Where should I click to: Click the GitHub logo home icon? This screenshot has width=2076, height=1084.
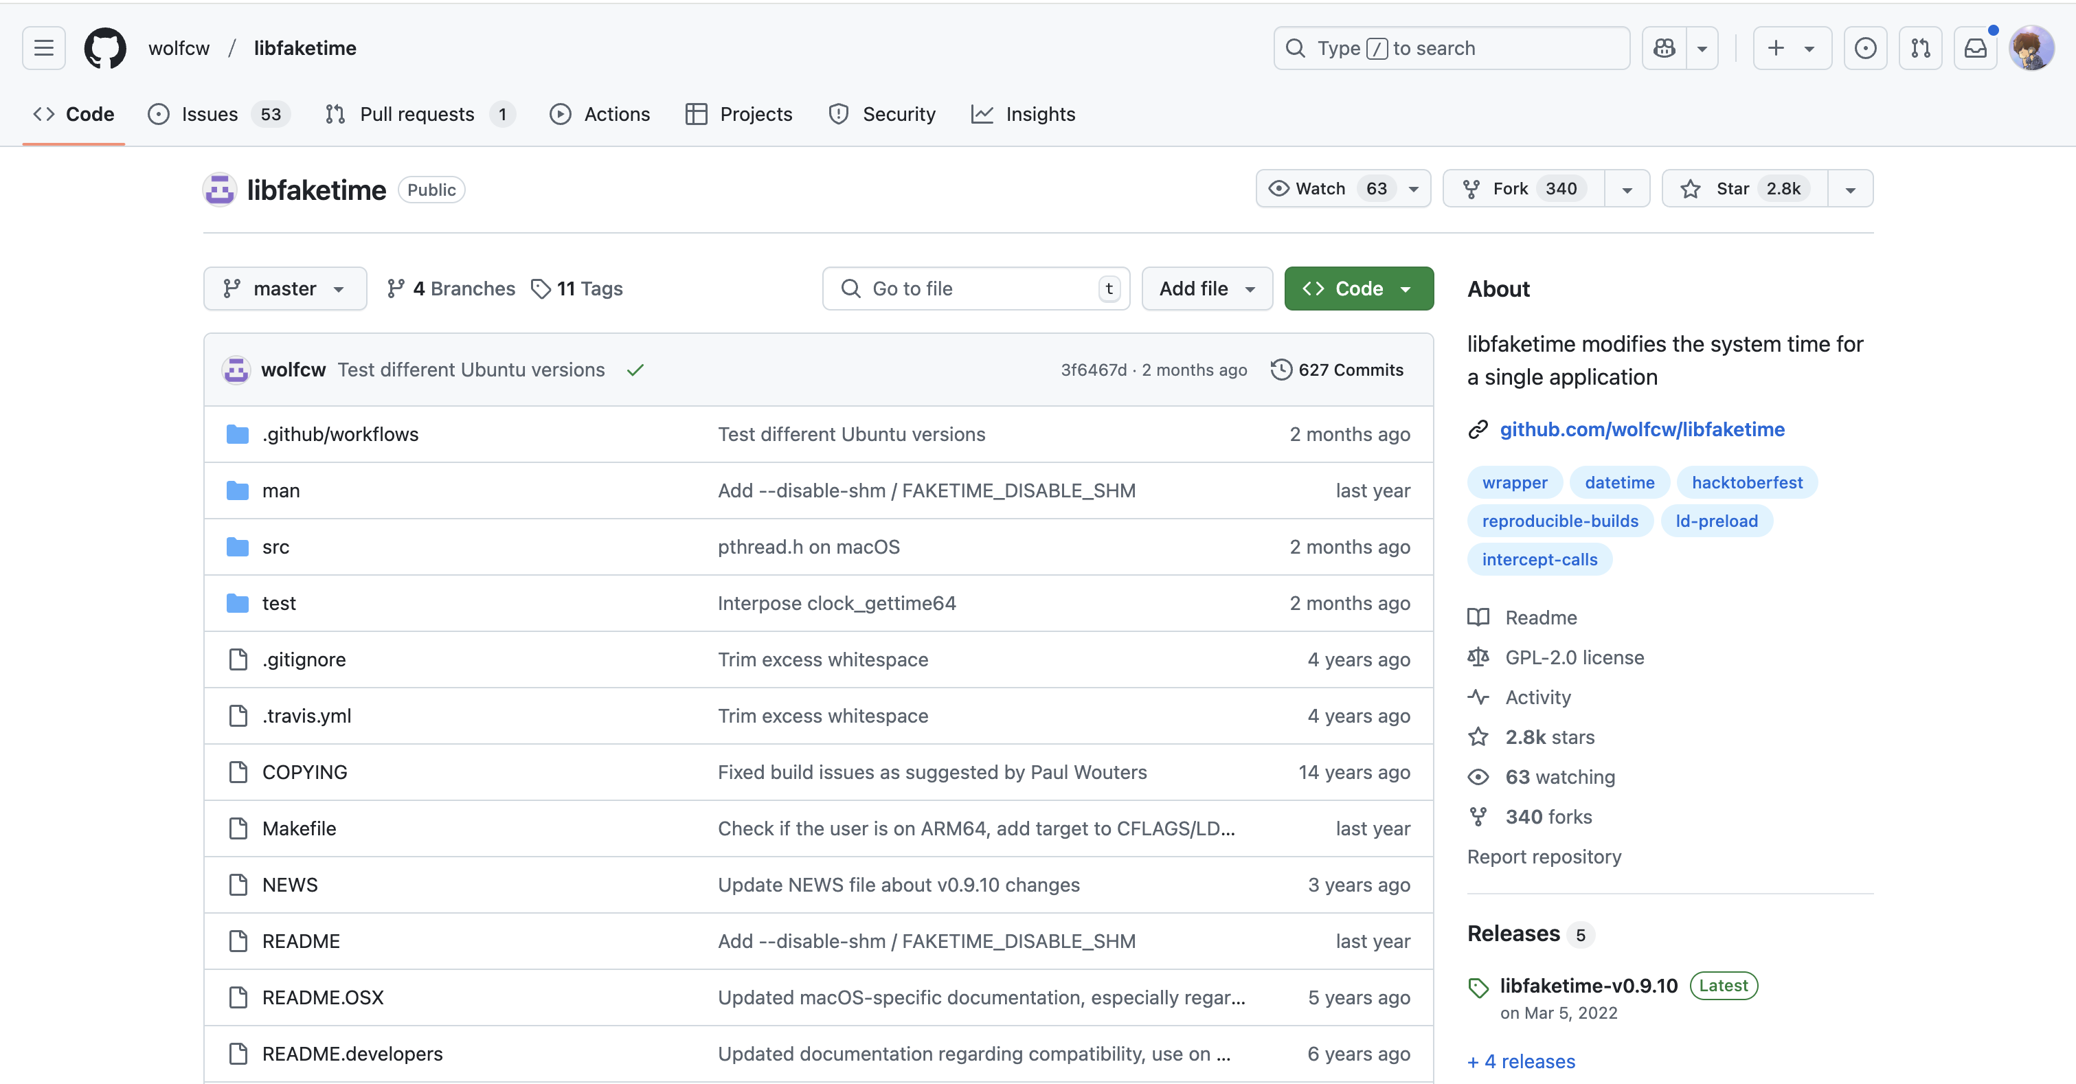point(105,48)
